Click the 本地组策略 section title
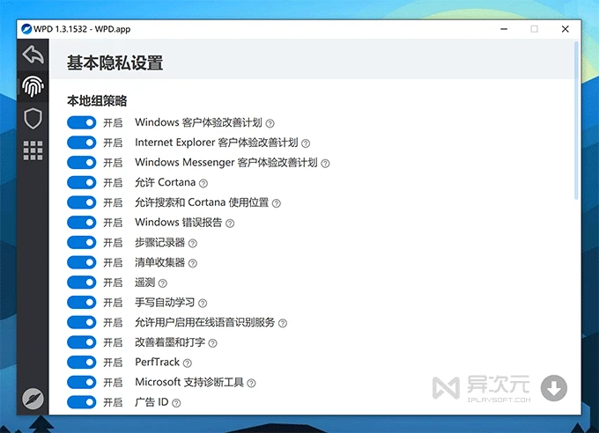The width and height of the screenshot is (599, 433). [x=97, y=101]
